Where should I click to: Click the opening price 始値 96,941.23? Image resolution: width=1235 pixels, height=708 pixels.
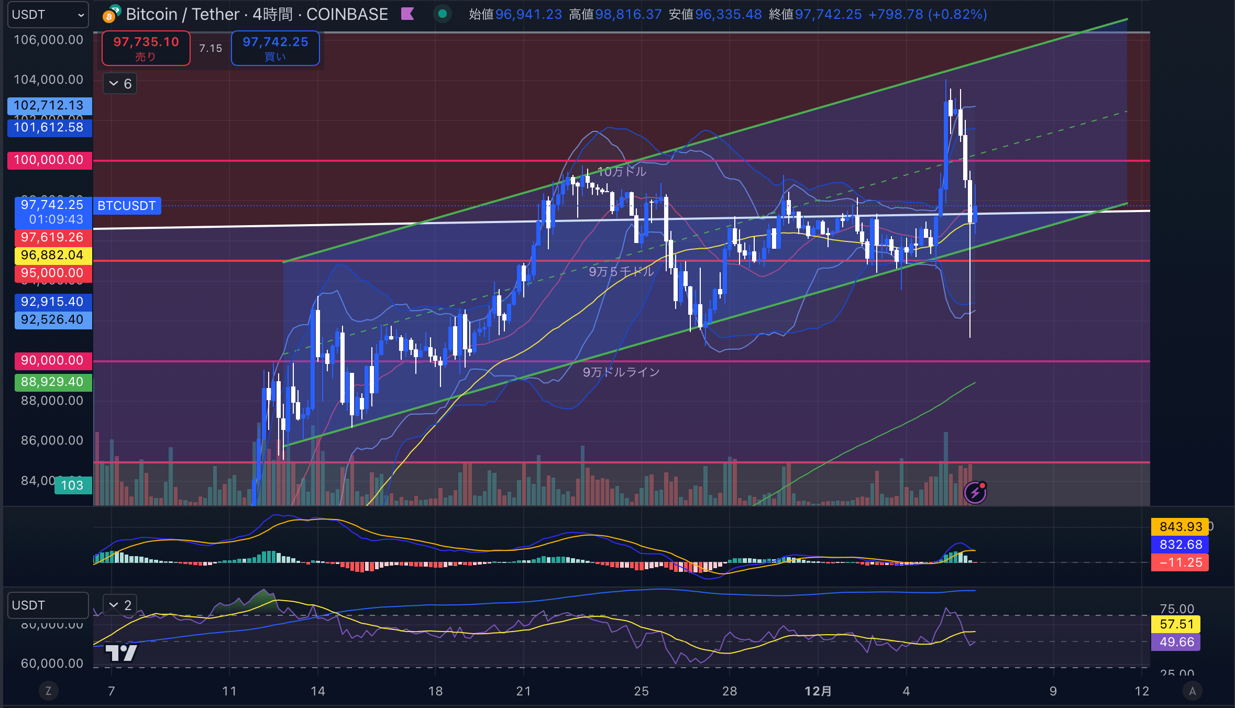pos(515,14)
